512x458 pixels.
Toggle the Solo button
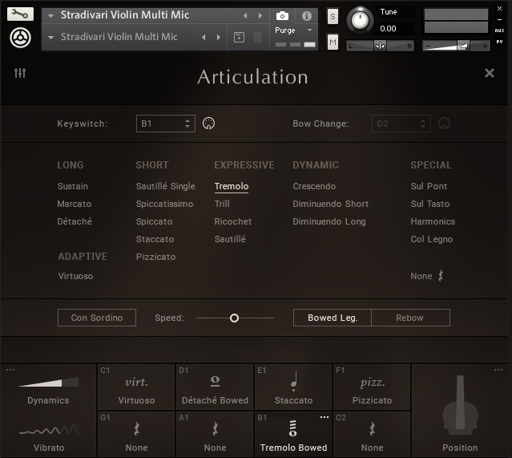coord(333,17)
